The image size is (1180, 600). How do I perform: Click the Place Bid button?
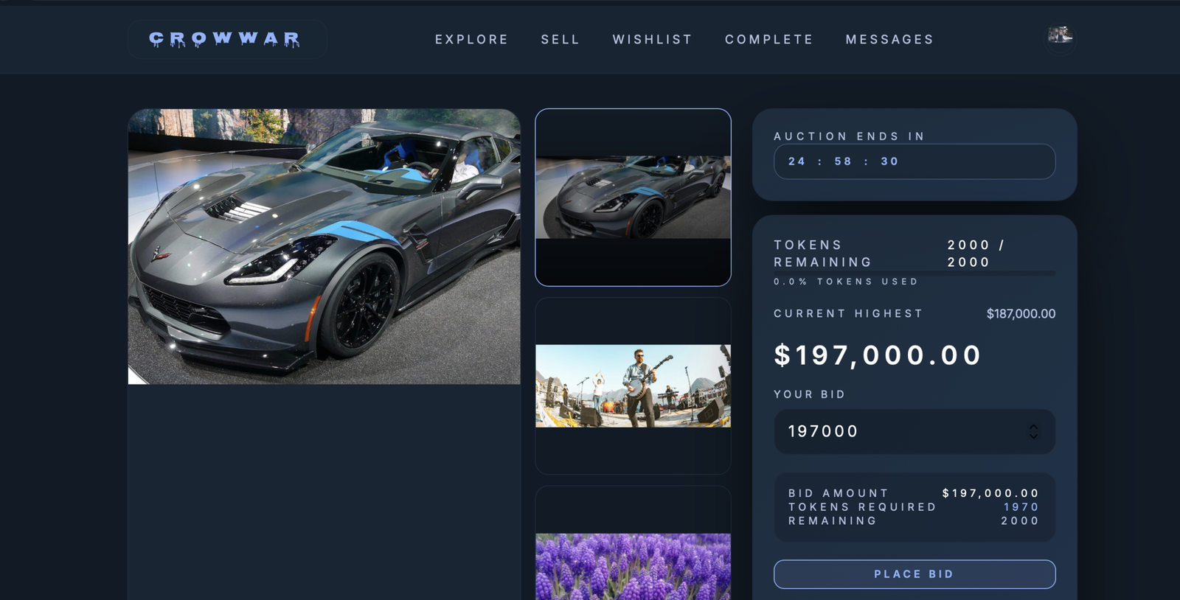click(914, 574)
